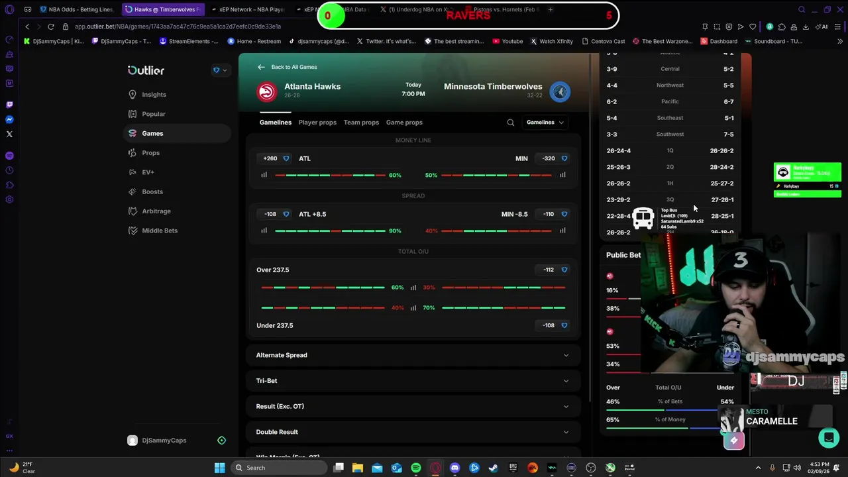
Task: Click the shield icon beside Over -112
Action: coord(564,270)
